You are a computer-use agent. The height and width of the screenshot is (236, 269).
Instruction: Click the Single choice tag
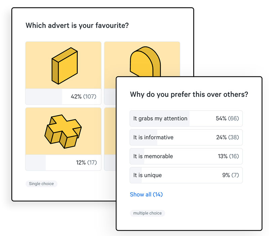coord(41,184)
